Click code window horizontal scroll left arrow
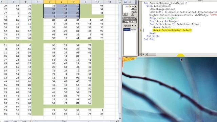The image size is (217, 122). [146, 54]
